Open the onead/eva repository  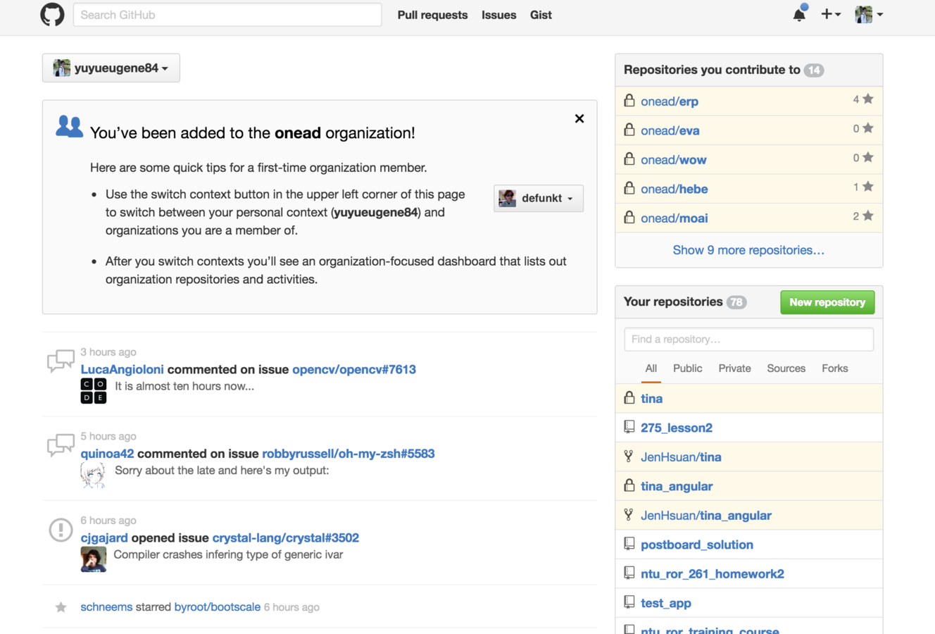click(670, 130)
